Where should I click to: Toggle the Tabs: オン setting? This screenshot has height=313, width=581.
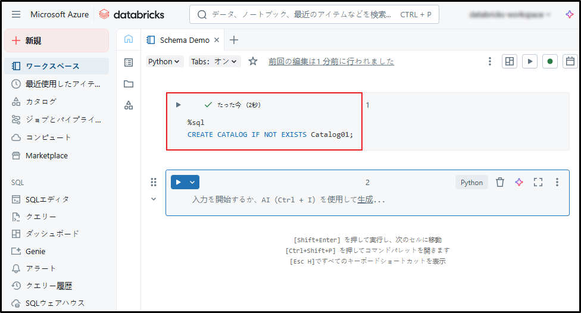click(214, 61)
